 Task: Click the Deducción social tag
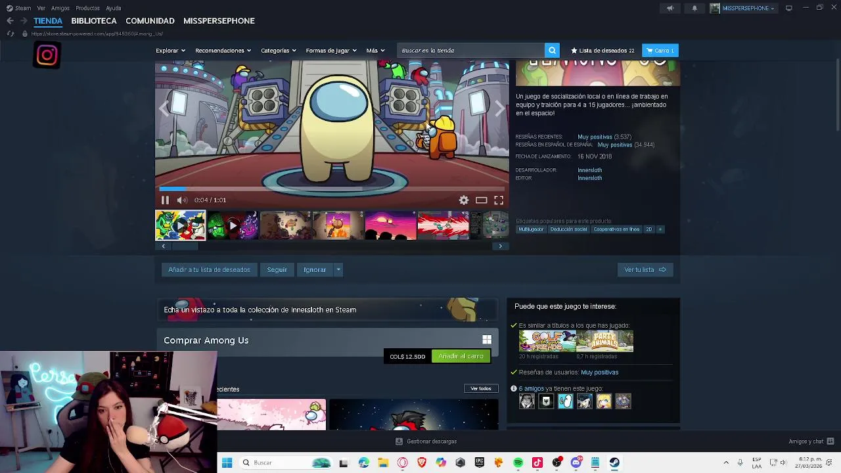(x=568, y=229)
